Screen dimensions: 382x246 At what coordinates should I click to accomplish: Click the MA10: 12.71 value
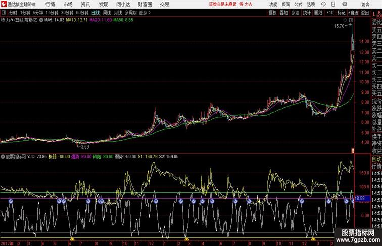click(x=77, y=20)
